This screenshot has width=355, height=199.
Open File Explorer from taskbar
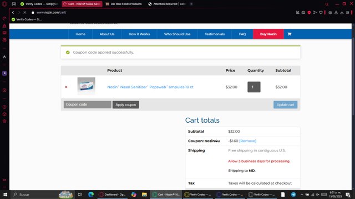(144, 195)
